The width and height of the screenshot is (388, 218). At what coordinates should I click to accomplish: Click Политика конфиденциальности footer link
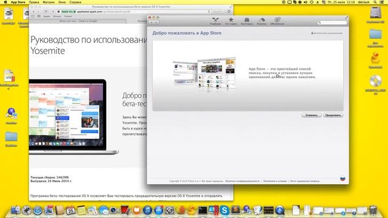coord(242,181)
